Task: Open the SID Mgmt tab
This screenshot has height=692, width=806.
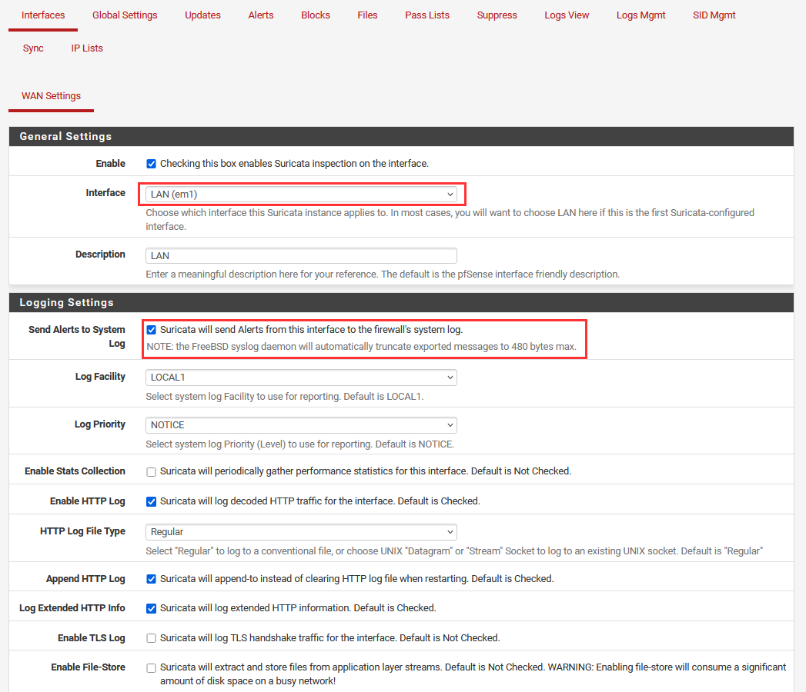Action: click(714, 15)
